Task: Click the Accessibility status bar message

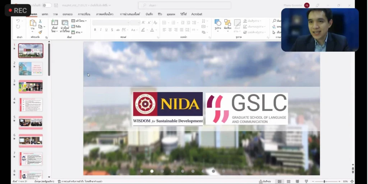Action: coord(80,181)
